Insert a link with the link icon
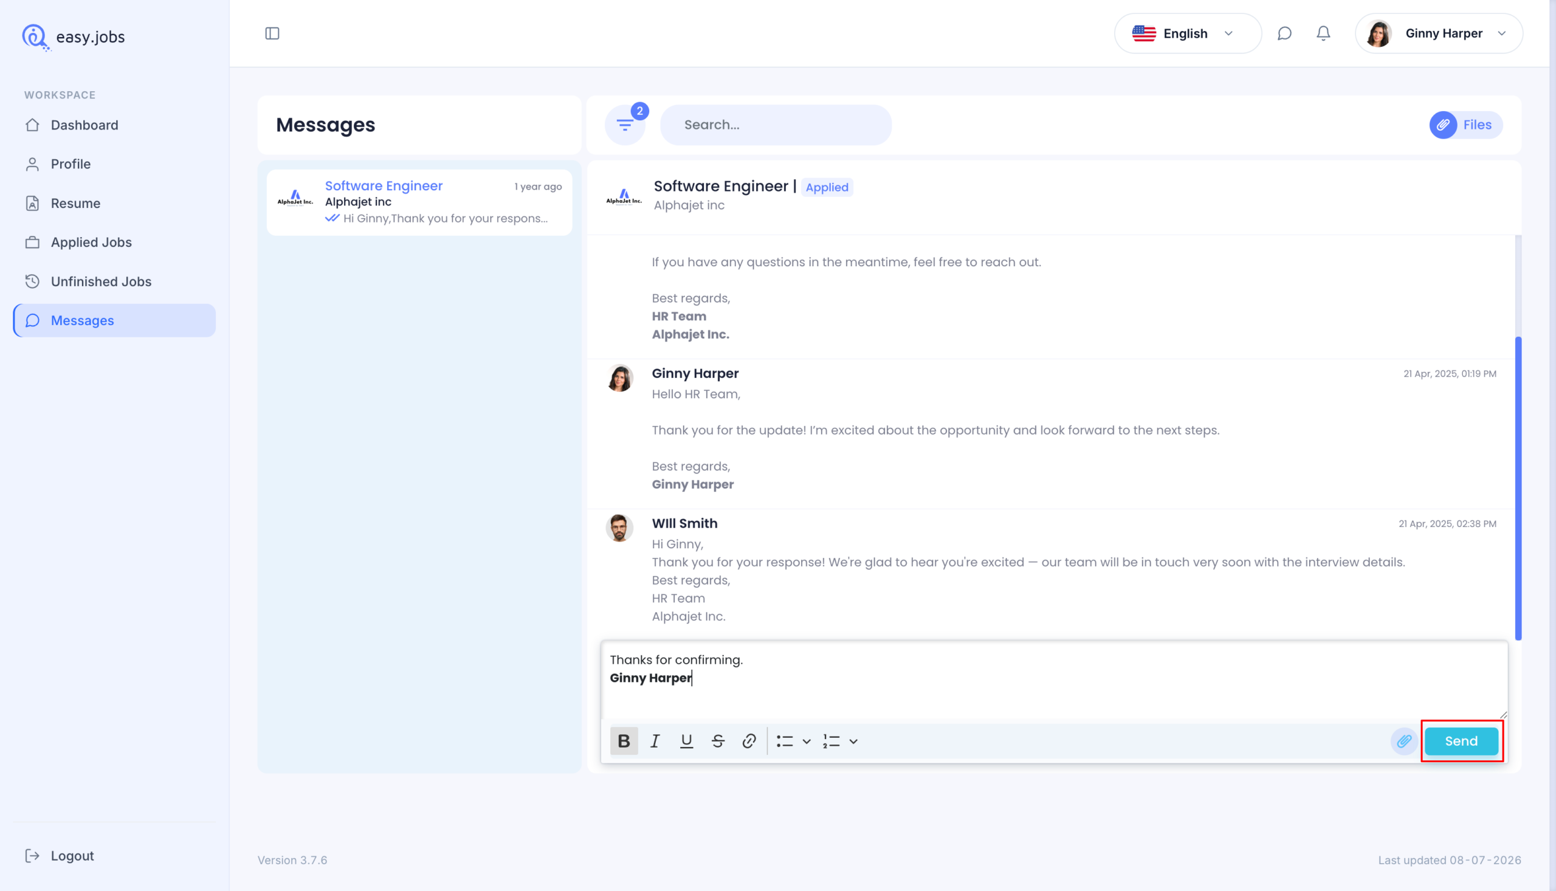The image size is (1556, 891). point(749,741)
